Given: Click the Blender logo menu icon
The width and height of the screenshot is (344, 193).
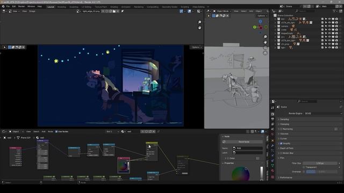Looking at the screenshot, I should point(3,6).
